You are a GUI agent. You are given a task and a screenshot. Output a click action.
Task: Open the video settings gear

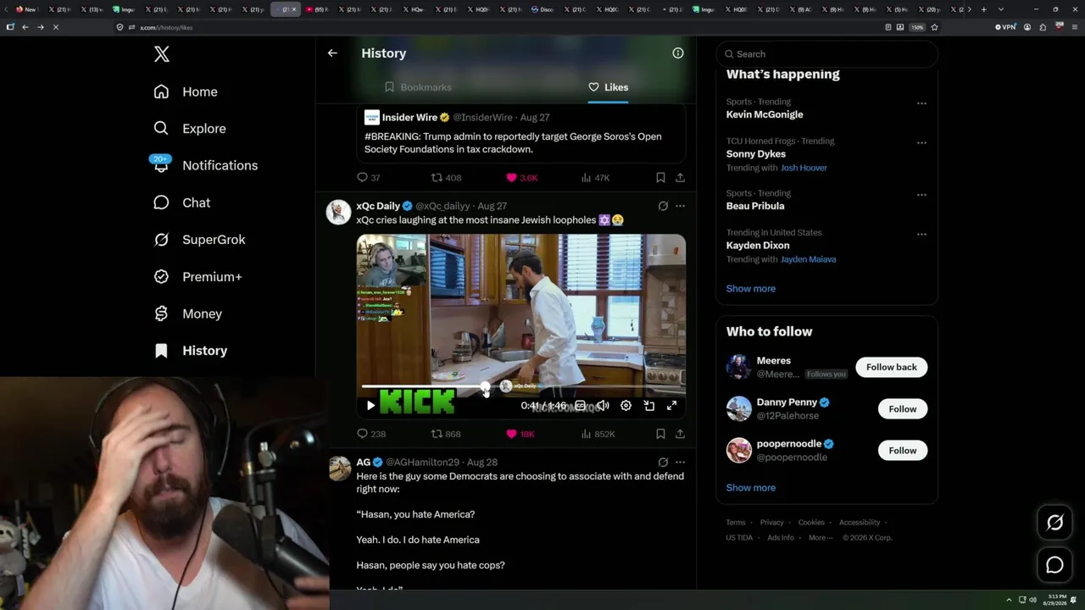click(x=626, y=406)
